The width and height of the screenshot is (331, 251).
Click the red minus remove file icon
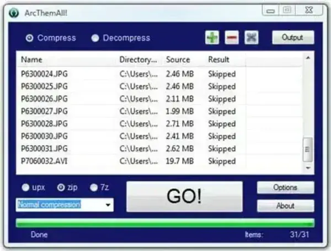coord(232,37)
